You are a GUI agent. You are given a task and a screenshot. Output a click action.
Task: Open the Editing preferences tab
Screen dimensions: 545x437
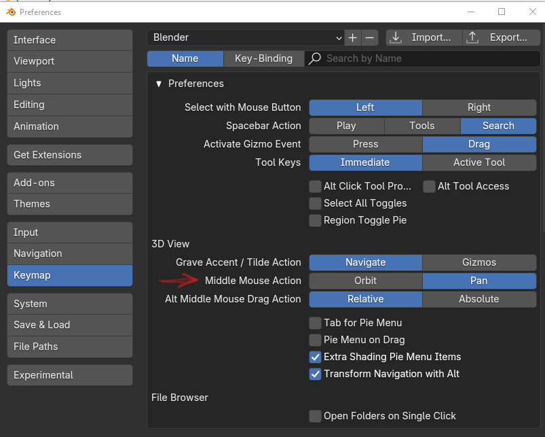pos(70,105)
